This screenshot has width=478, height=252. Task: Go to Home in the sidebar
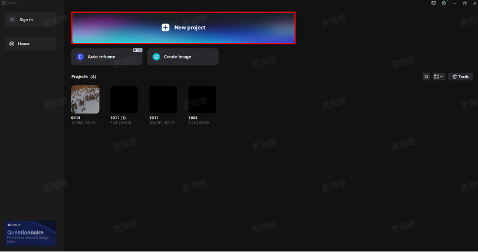30,44
